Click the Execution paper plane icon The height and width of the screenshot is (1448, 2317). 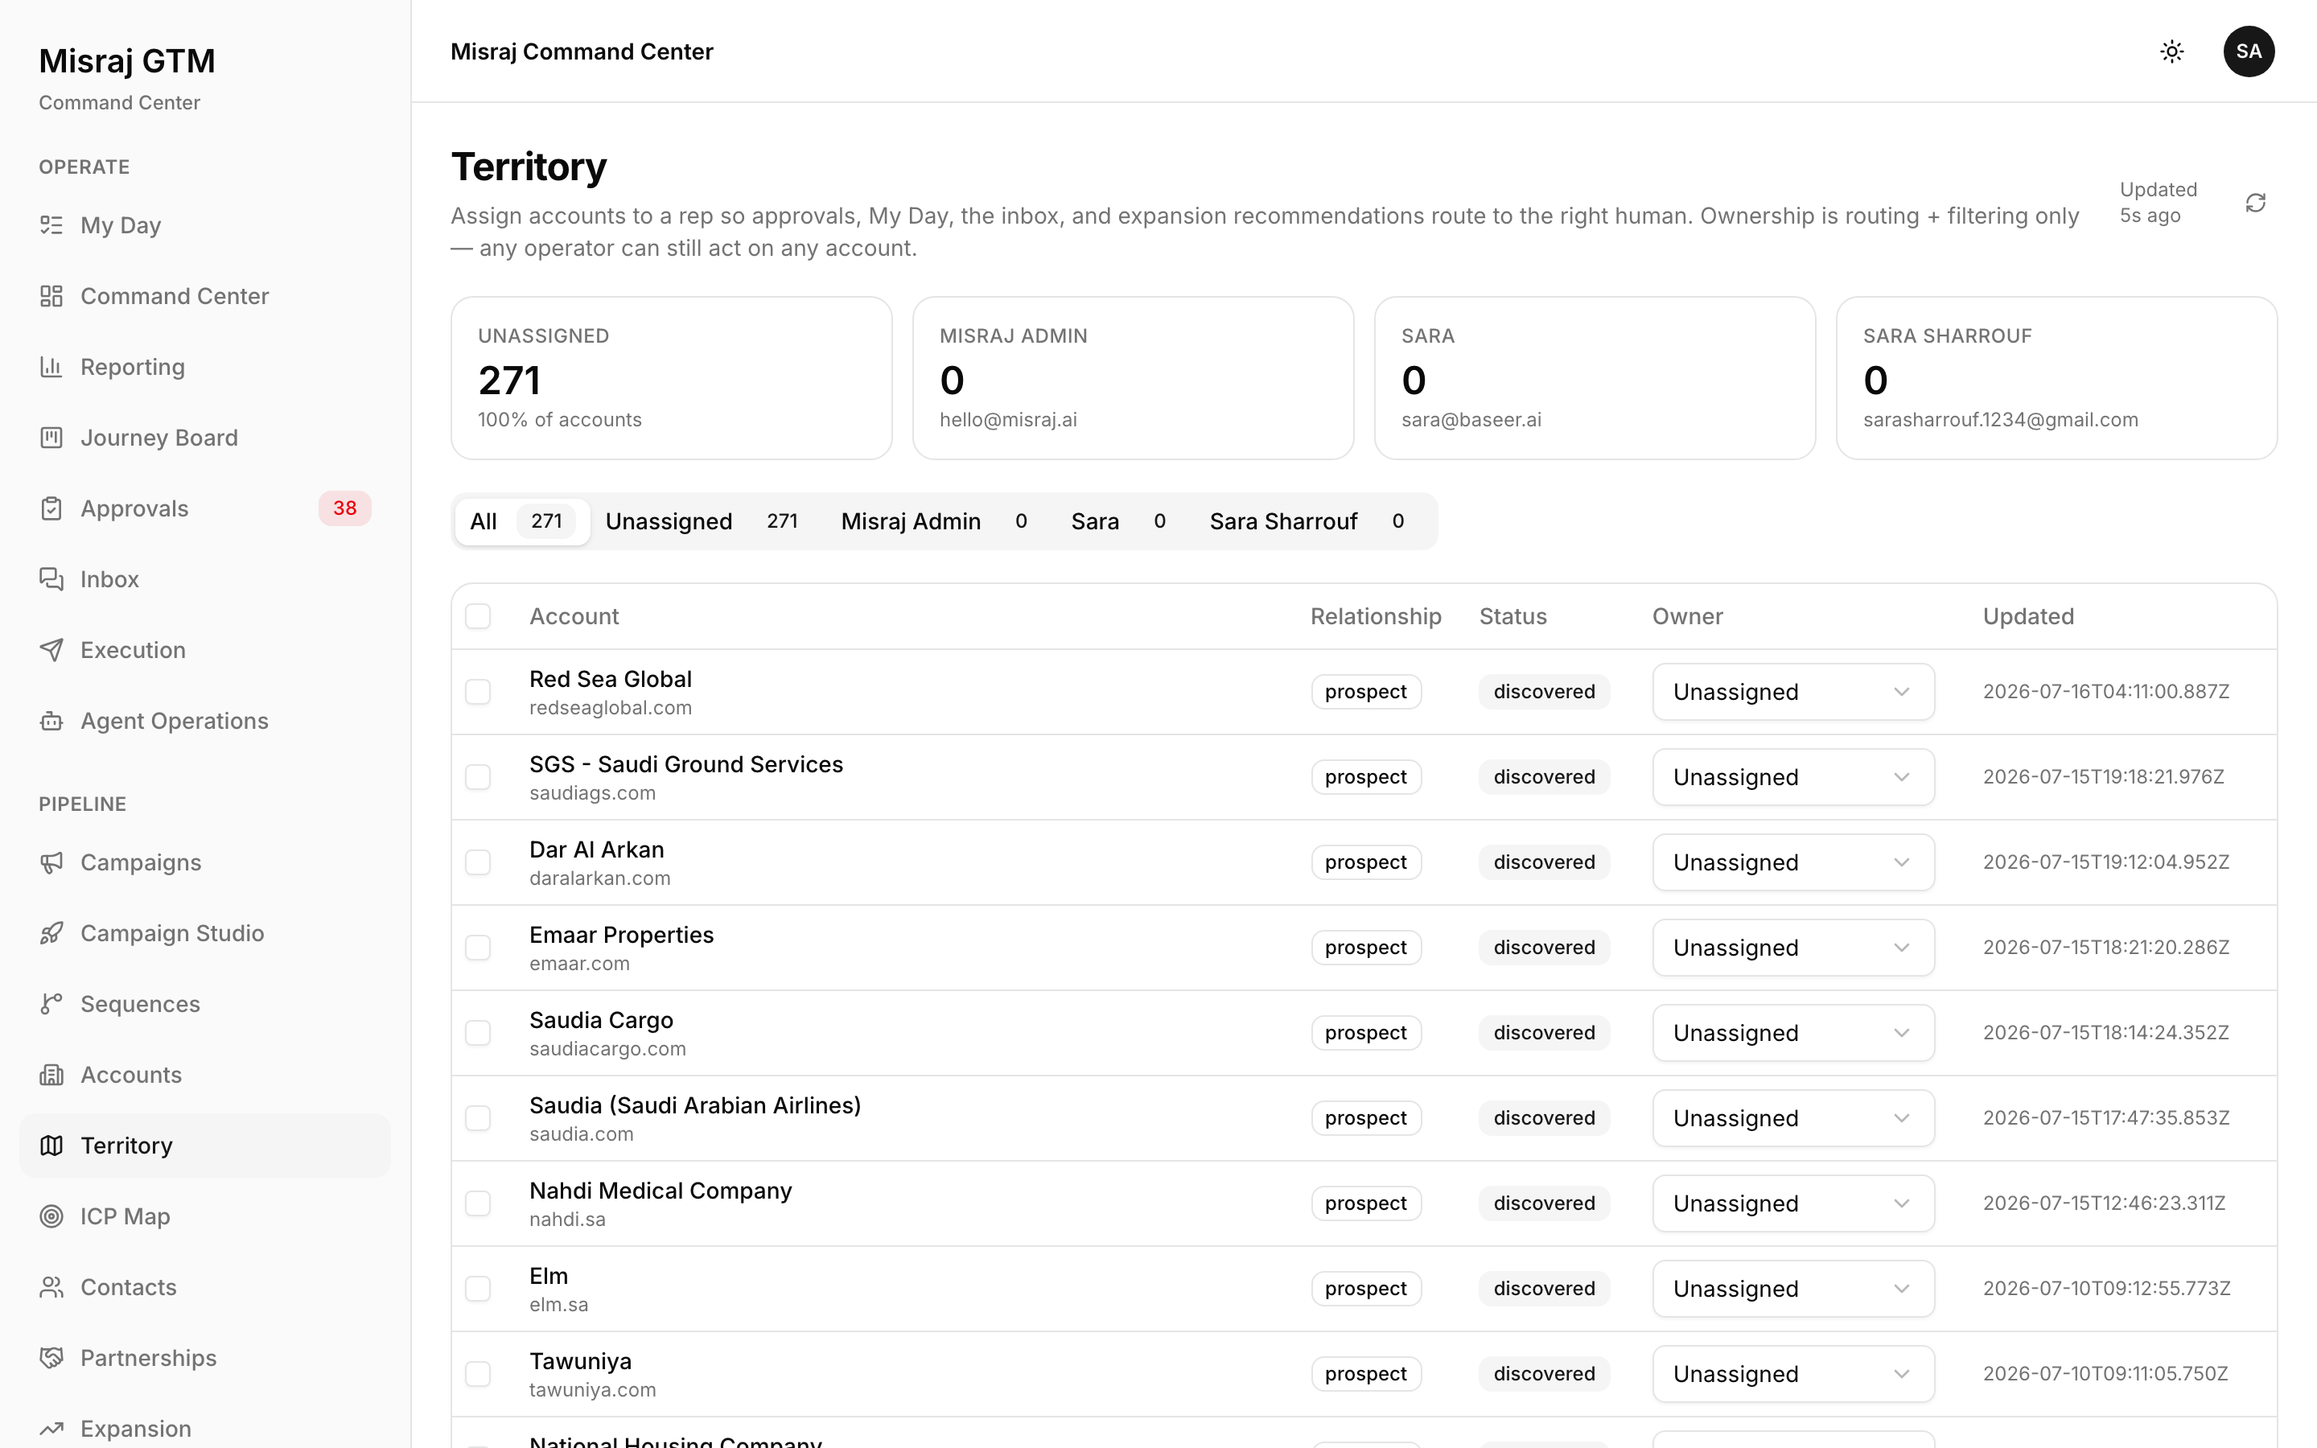pyautogui.click(x=51, y=650)
